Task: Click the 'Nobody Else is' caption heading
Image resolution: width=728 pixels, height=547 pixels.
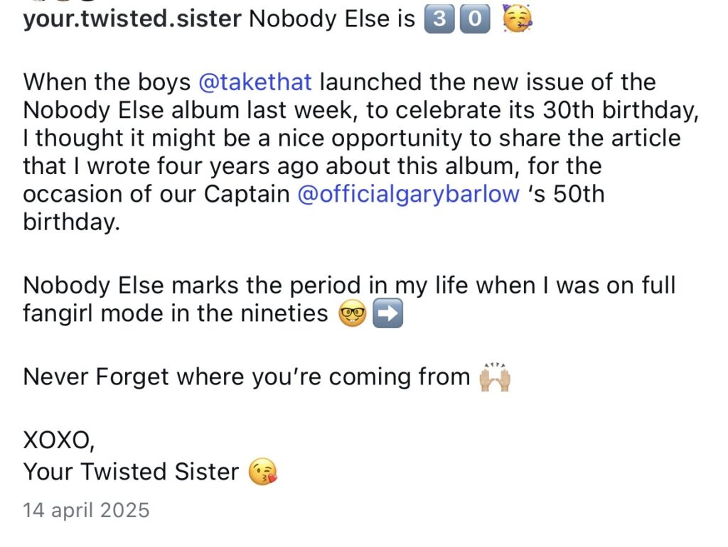Action: [x=332, y=19]
